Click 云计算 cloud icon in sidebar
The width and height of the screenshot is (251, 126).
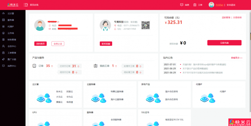tap(3, 13)
